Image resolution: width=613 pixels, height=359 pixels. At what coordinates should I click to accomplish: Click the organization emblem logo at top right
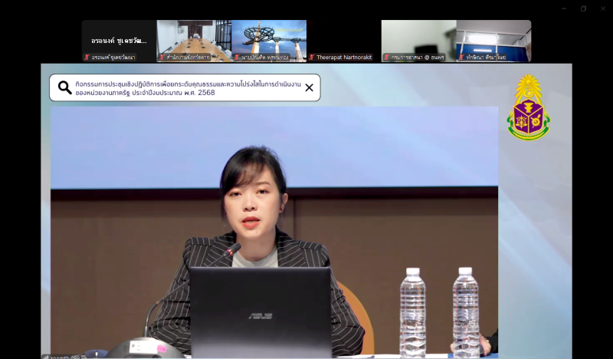tap(528, 108)
